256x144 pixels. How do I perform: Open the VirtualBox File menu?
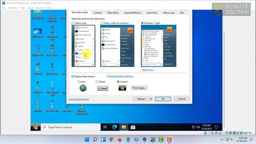[4, 8]
